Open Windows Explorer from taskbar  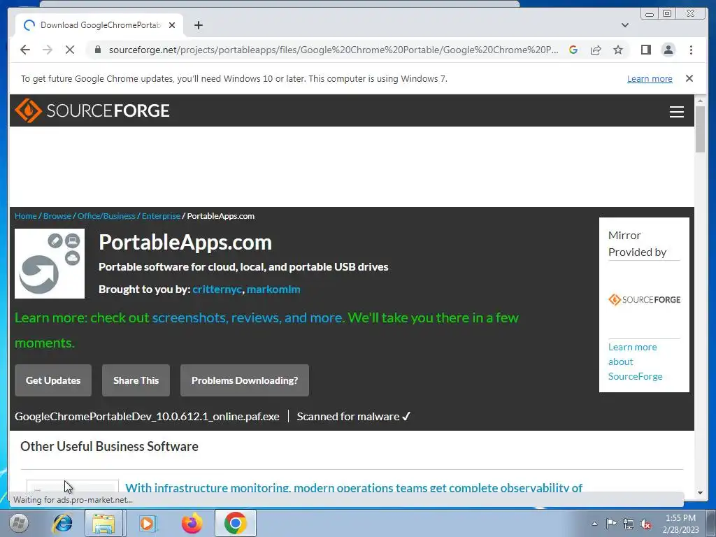coord(103,523)
